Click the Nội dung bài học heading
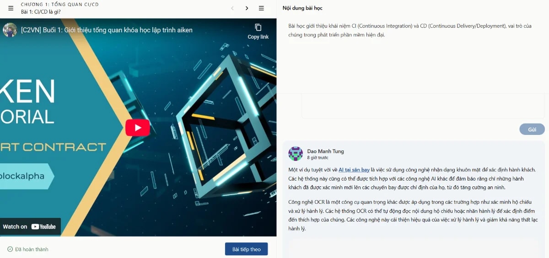 (x=302, y=8)
